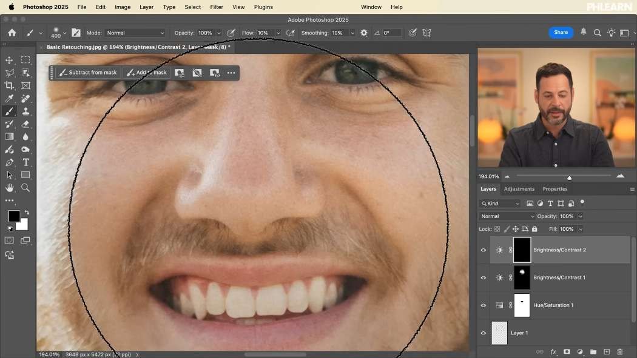This screenshot has height=358, width=637.
Task: Toggle pressure for size button
Action: click(x=413, y=33)
